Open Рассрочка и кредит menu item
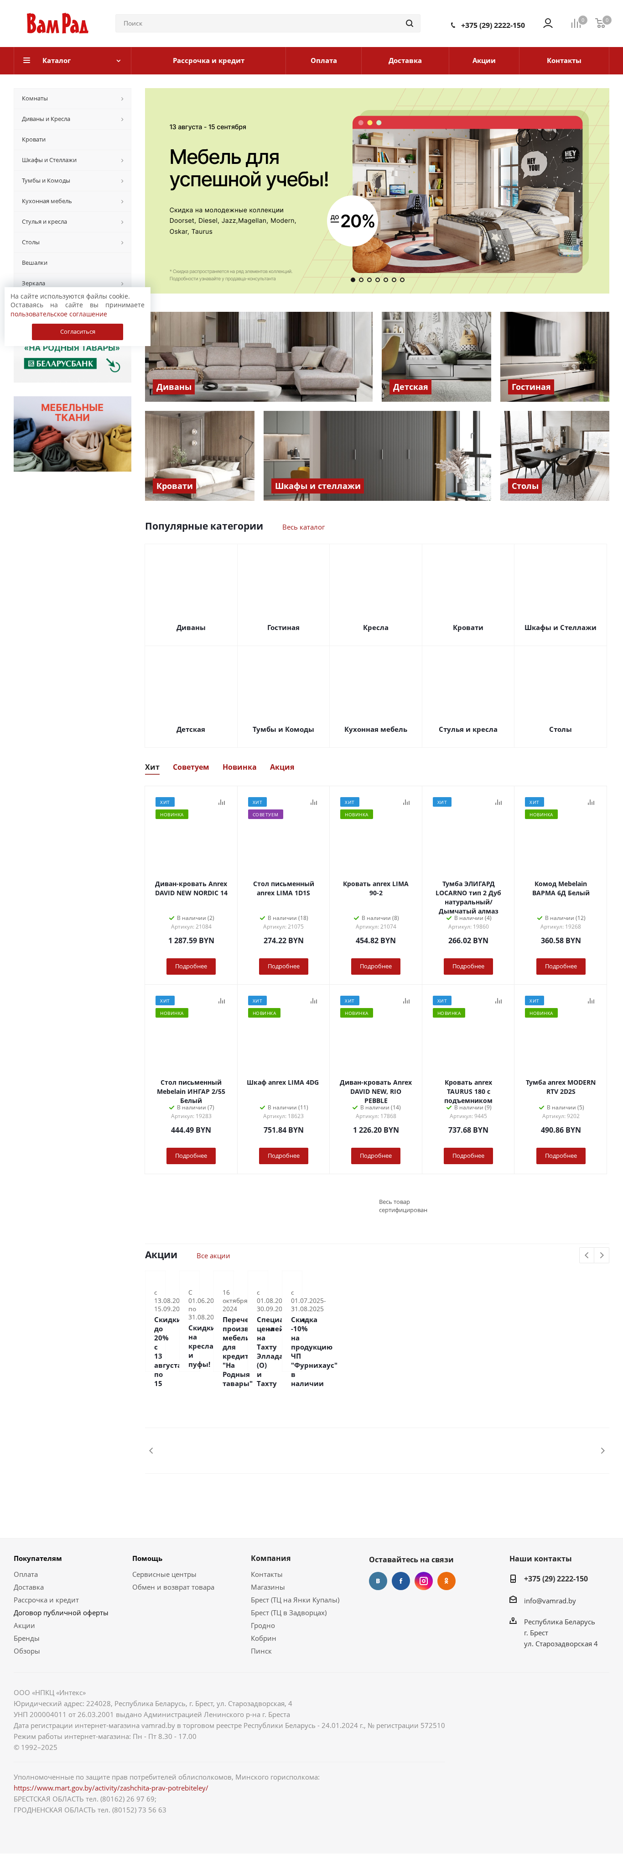Image resolution: width=623 pixels, height=1854 pixels. coord(208,60)
